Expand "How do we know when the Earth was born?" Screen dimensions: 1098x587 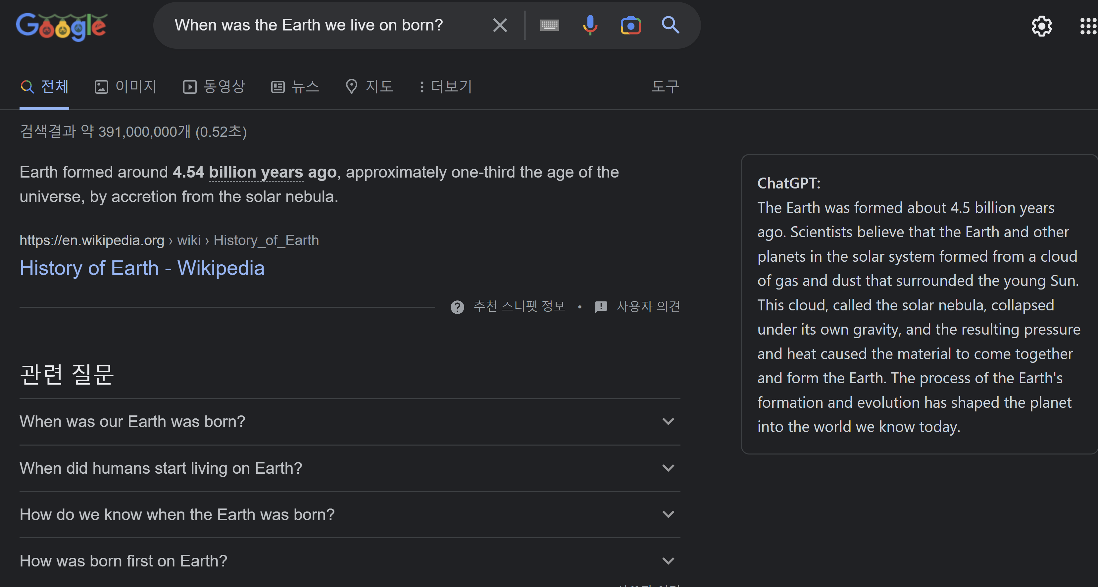point(350,514)
